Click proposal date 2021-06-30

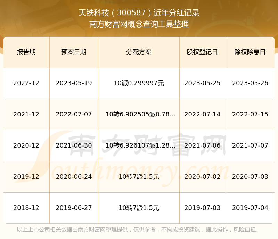pyautogui.click(x=74, y=145)
